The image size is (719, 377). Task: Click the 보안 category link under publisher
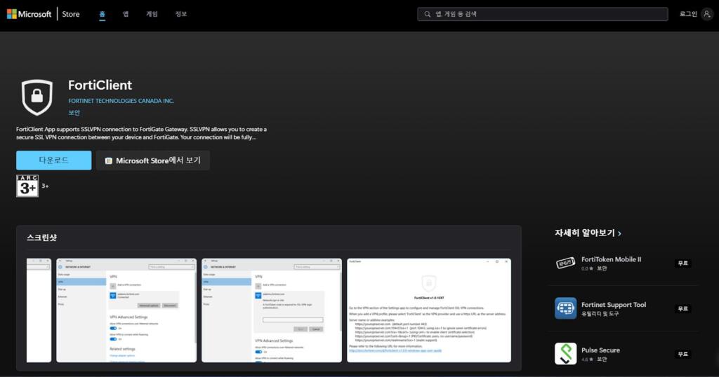point(74,113)
